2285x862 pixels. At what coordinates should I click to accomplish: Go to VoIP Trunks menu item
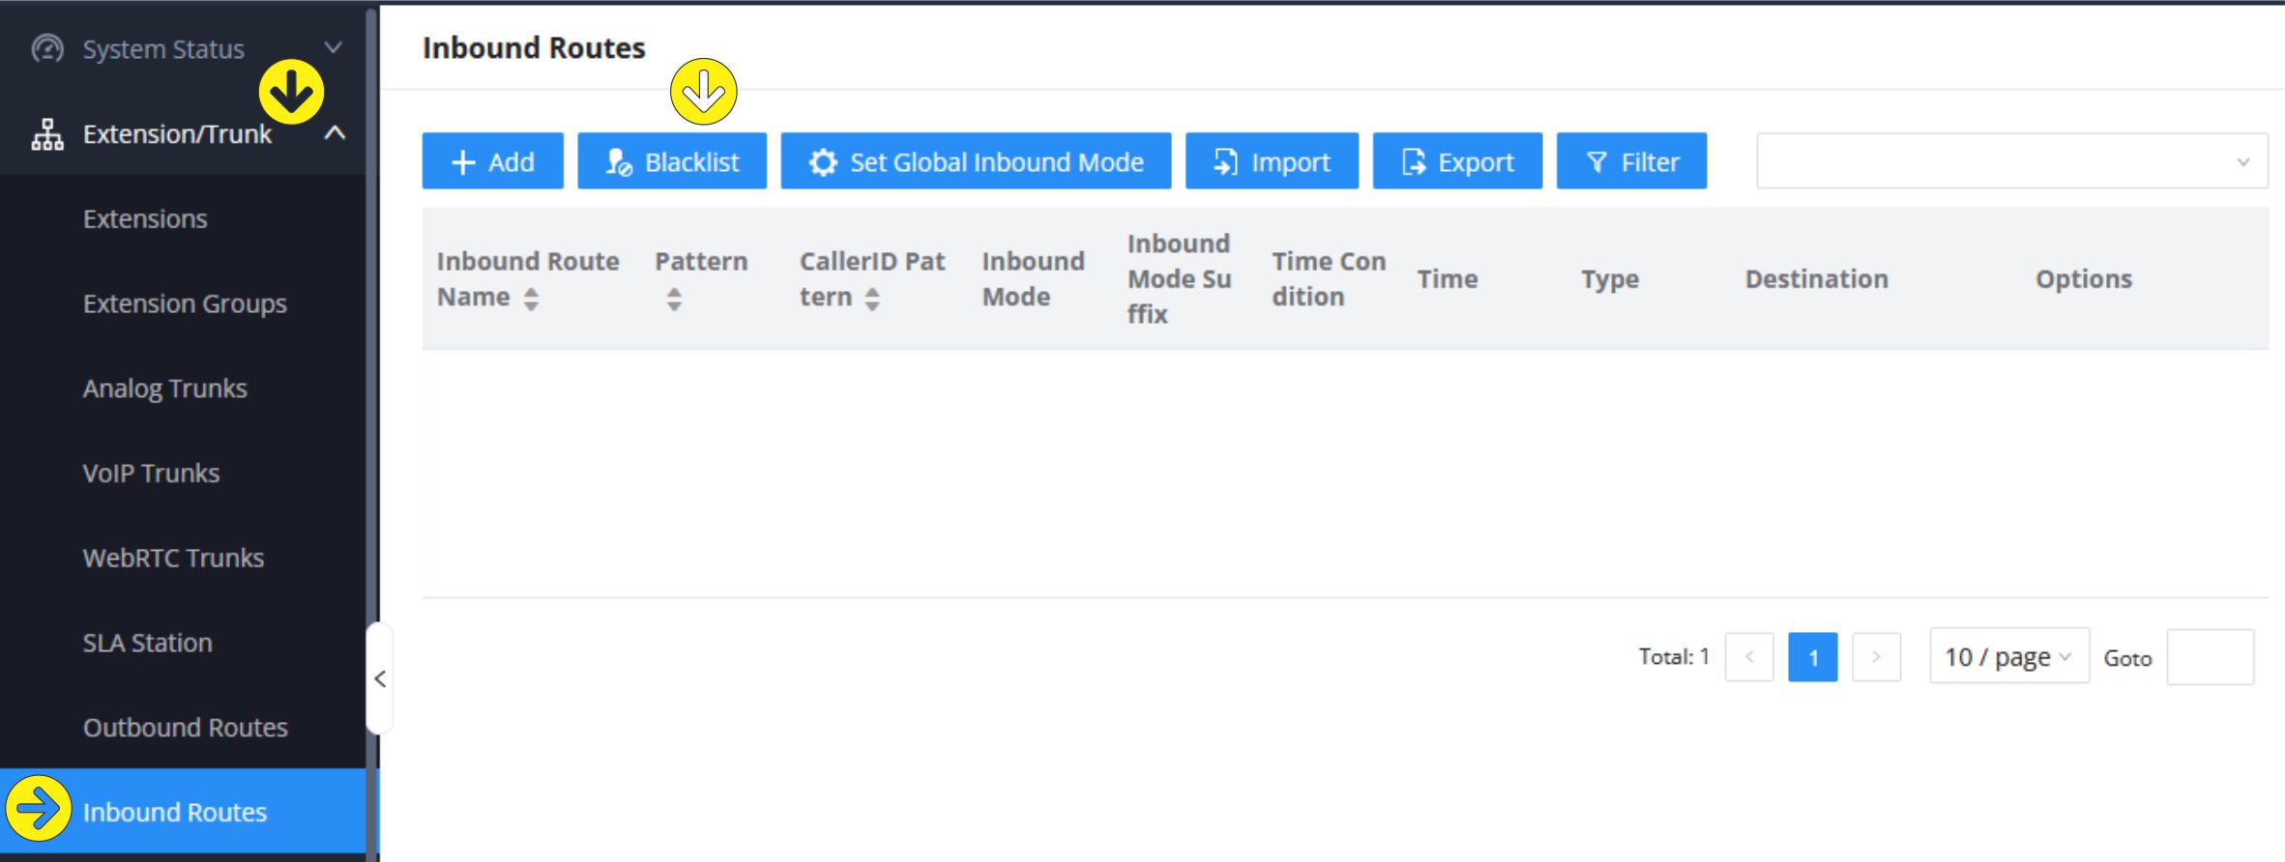coord(151,474)
